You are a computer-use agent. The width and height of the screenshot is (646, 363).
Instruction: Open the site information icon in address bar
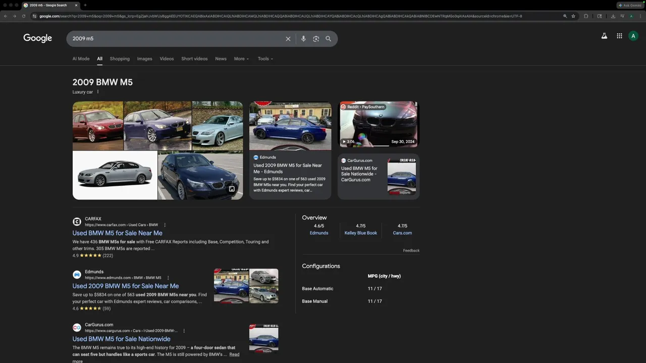point(35,16)
